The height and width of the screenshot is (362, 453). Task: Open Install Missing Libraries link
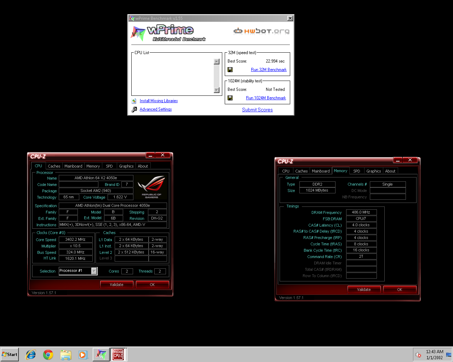159,101
